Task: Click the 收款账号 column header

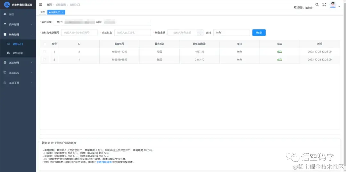Action: pos(119,44)
